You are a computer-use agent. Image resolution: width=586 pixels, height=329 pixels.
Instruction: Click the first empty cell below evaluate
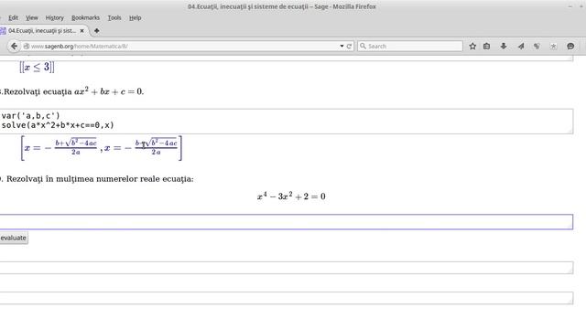pos(286,268)
